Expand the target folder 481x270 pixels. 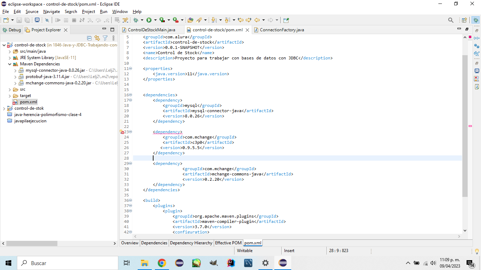(10, 96)
